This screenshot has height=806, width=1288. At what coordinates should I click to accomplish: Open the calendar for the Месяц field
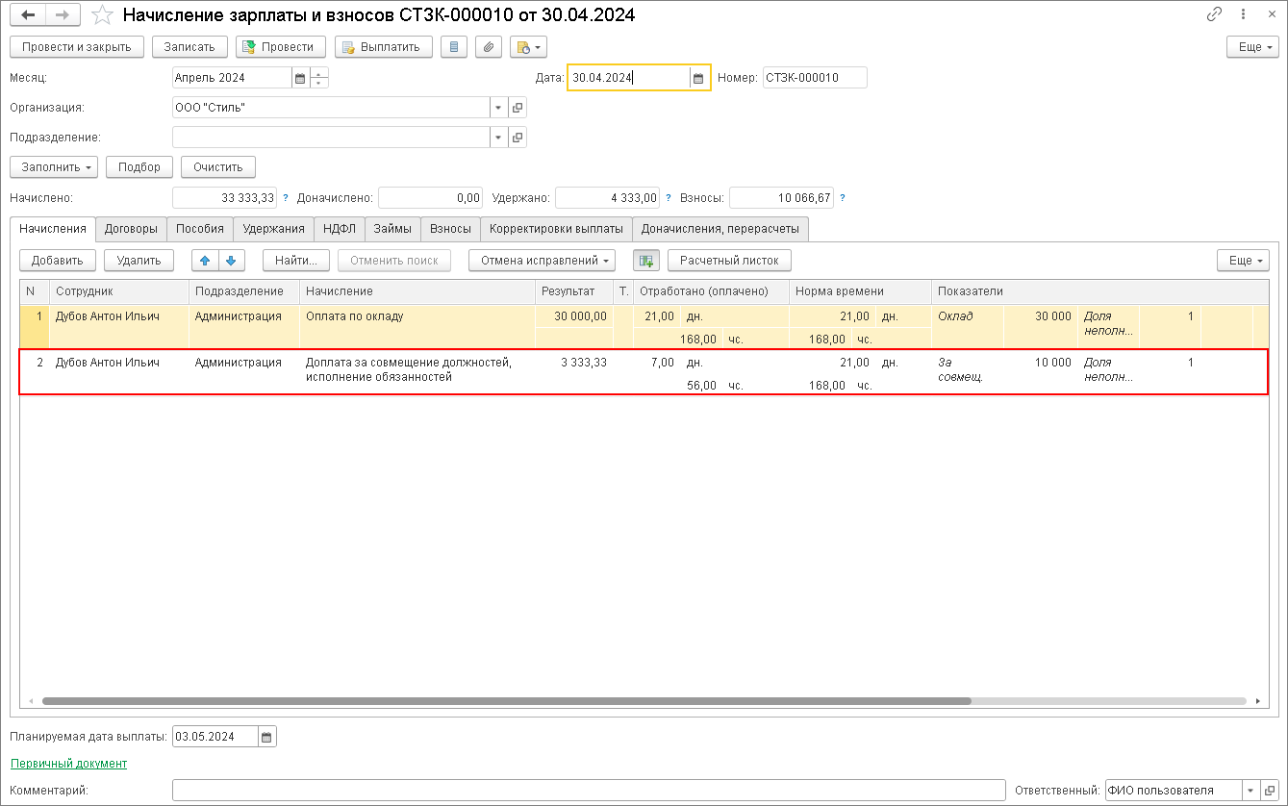tap(299, 78)
